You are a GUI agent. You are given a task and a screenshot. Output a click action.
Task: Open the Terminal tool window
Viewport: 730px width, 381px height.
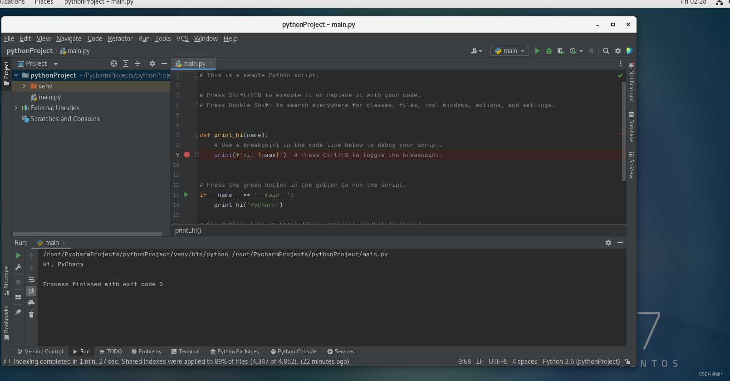186,352
